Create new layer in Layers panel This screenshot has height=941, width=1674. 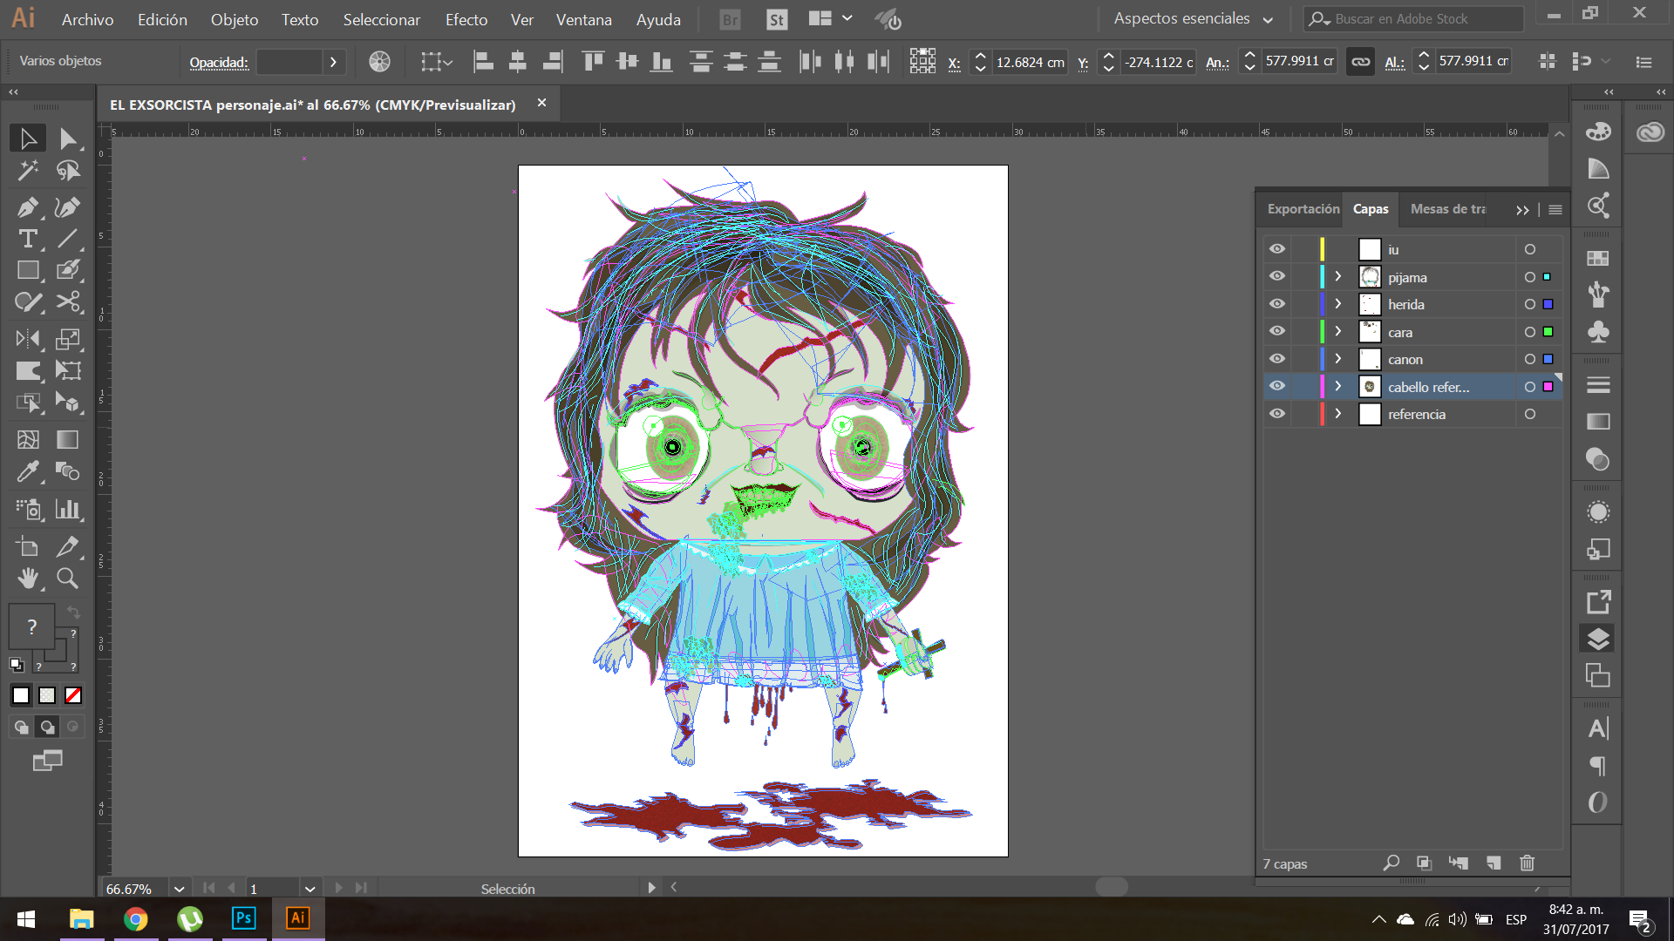[x=1494, y=863]
